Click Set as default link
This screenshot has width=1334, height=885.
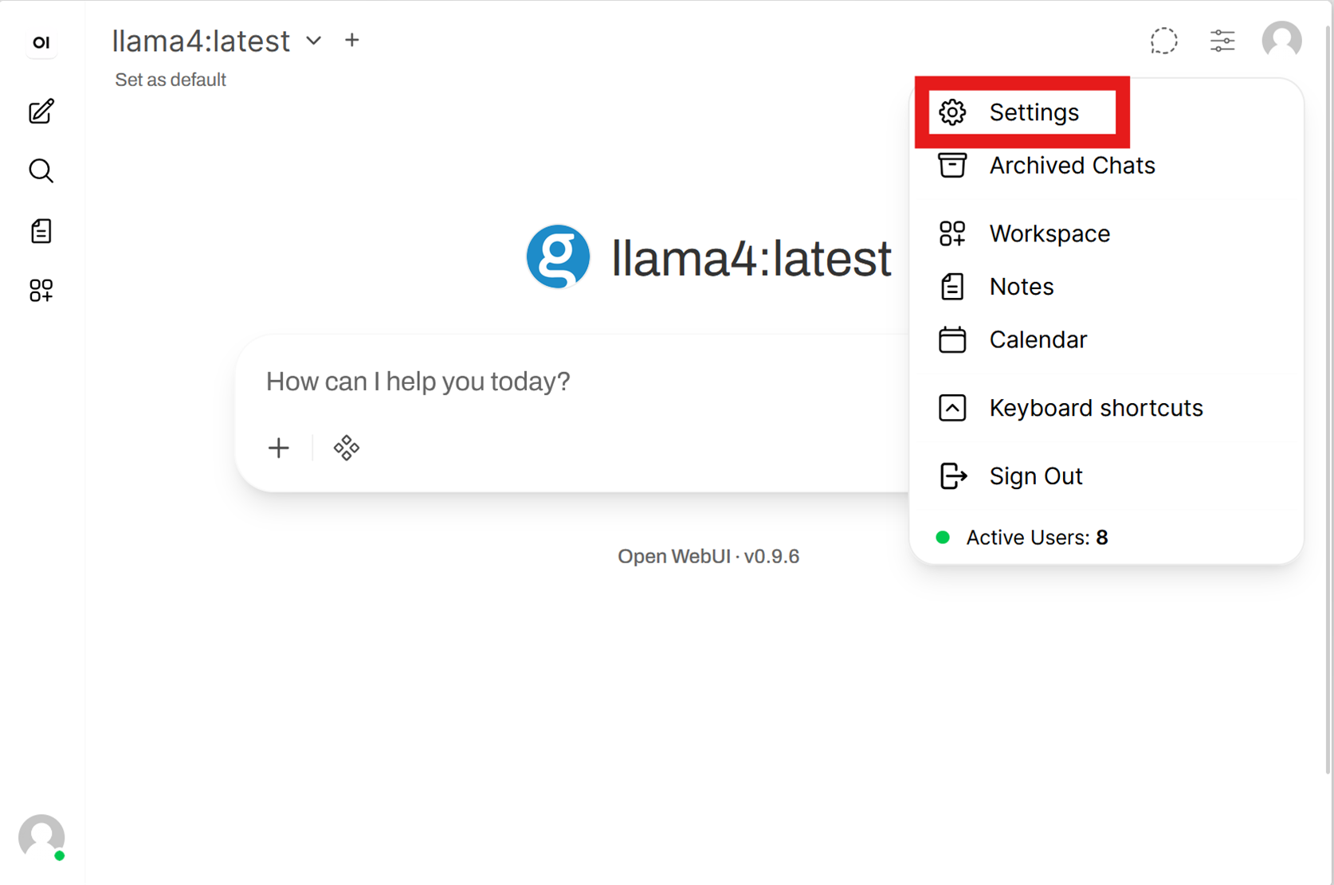171,80
